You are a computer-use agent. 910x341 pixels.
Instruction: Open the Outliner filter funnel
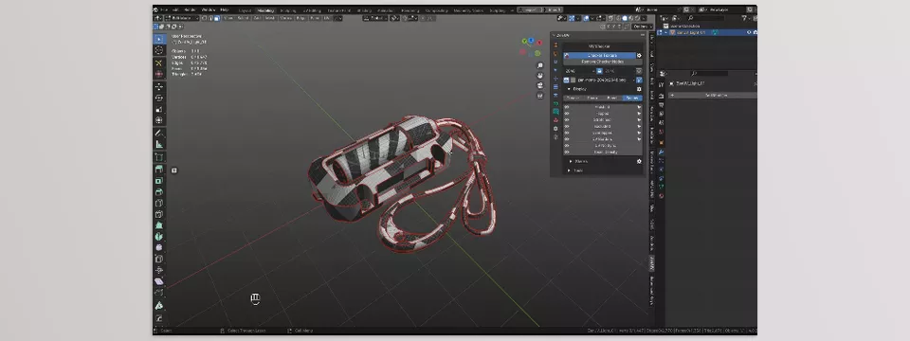745,18
